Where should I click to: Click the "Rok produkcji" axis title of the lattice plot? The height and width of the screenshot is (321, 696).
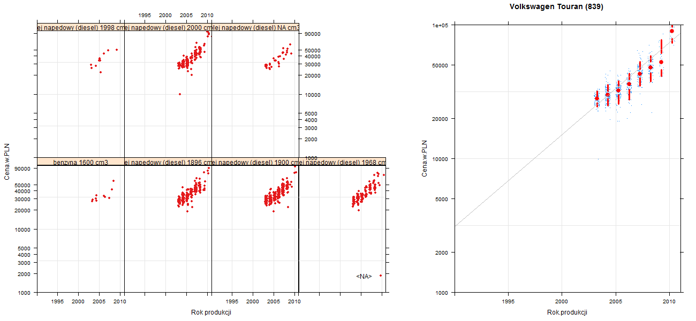211,312
